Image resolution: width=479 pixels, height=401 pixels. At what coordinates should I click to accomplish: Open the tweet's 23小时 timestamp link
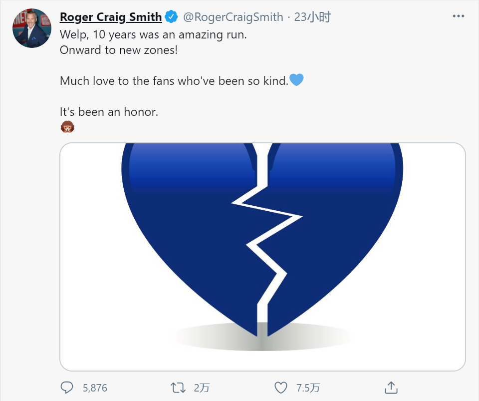coord(312,17)
